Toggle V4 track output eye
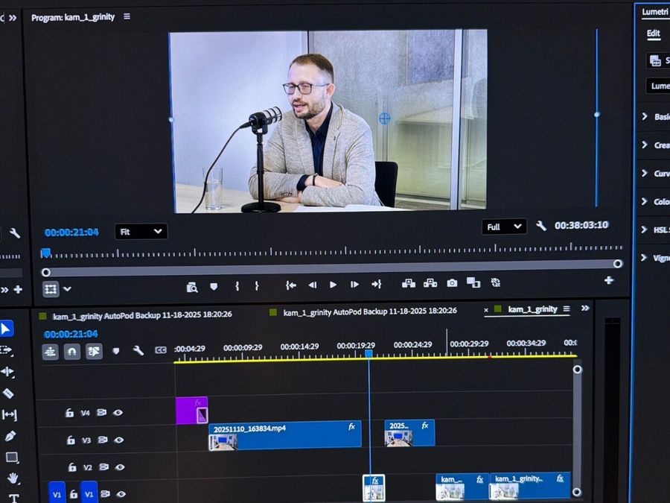The image size is (670, 503). pyautogui.click(x=118, y=413)
